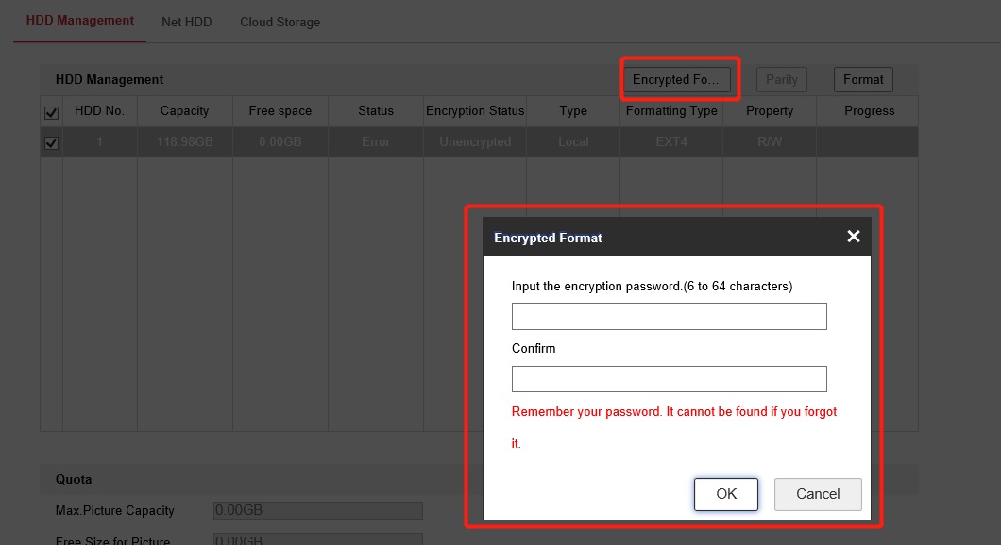Cancel the Encrypted Format dialog
1001x545 pixels.
(x=818, y=494)
